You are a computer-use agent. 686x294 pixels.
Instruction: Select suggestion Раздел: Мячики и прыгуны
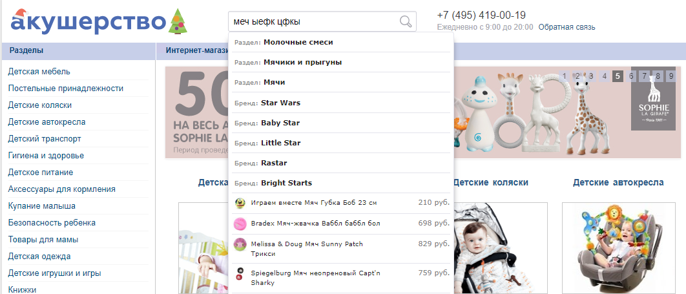(341, 63)
